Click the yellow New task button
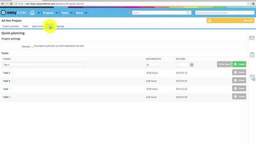The width and height of the screenshot is (256, 144). 230,20
